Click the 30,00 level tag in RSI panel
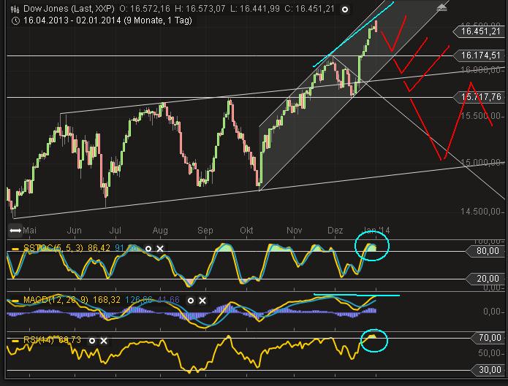Screen dimensions: 508x386 point(487,369)
